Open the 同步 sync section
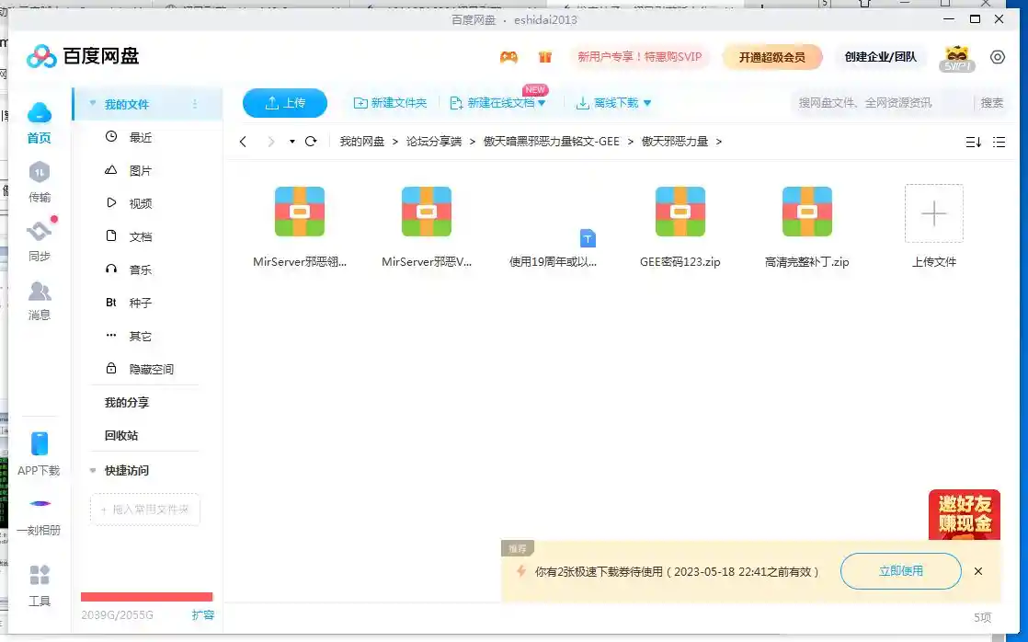Screen dimensions: 1028x642 click(x=39, y=240)
